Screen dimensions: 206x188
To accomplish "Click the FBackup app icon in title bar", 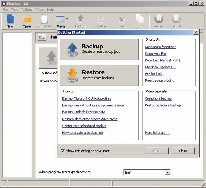I will 4,4.
